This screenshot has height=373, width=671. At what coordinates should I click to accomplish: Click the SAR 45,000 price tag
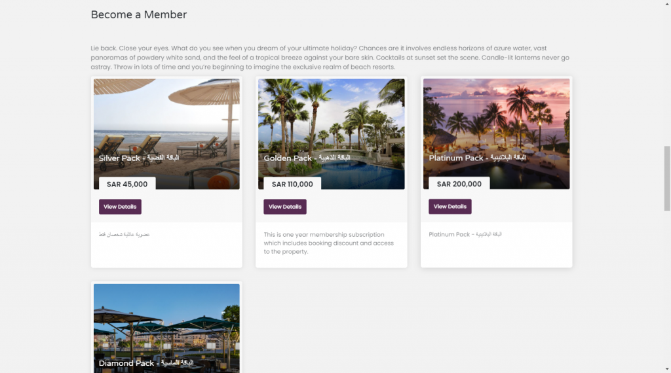(x=127, y=185)
